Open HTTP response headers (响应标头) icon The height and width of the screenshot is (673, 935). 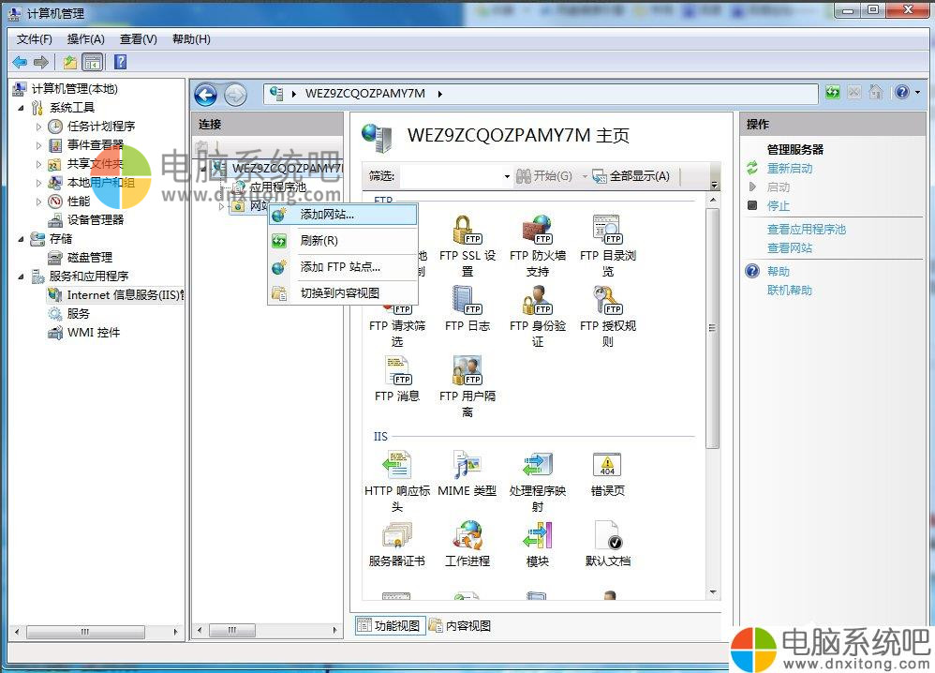pyautogui.click(x=397, y=465)
